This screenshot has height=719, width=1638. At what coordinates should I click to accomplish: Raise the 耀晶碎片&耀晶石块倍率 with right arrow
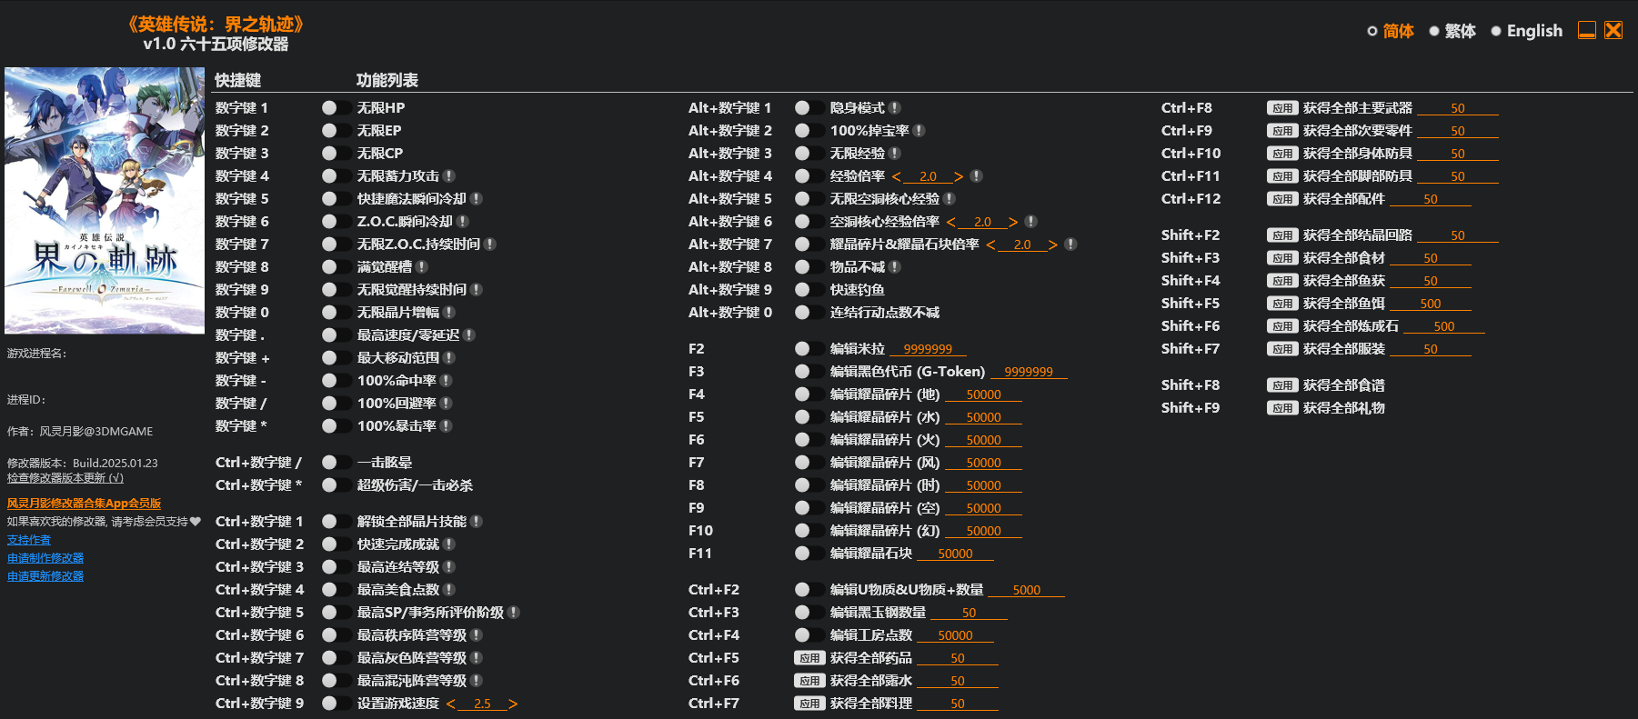(1053, 245)
